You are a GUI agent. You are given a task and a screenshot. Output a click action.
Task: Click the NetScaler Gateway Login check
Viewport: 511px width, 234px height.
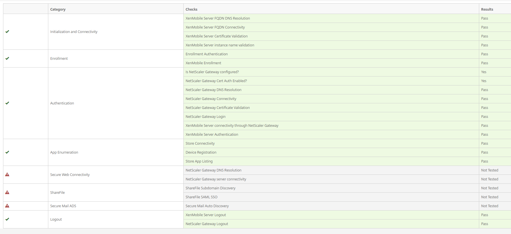tap(205, 117)
